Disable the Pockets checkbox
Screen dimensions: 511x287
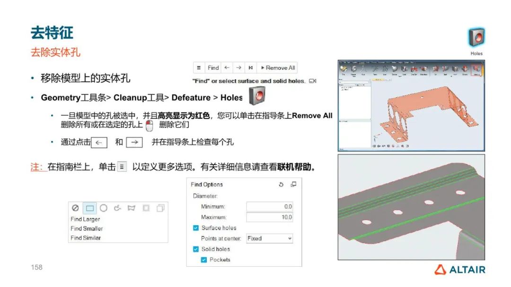pos(204,260)
